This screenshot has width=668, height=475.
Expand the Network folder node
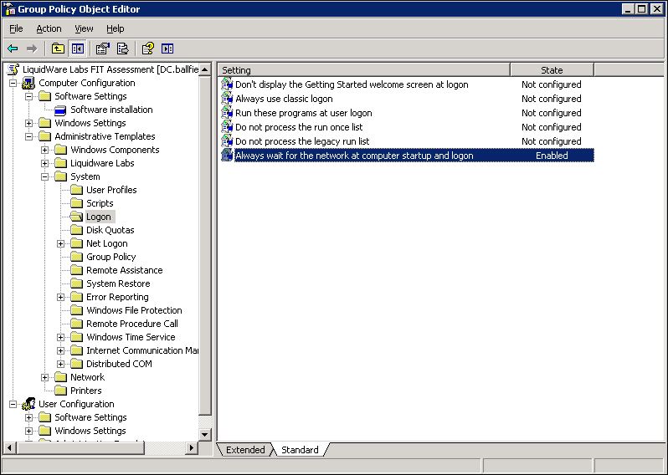pyautogui.click(x=45, y=377)
